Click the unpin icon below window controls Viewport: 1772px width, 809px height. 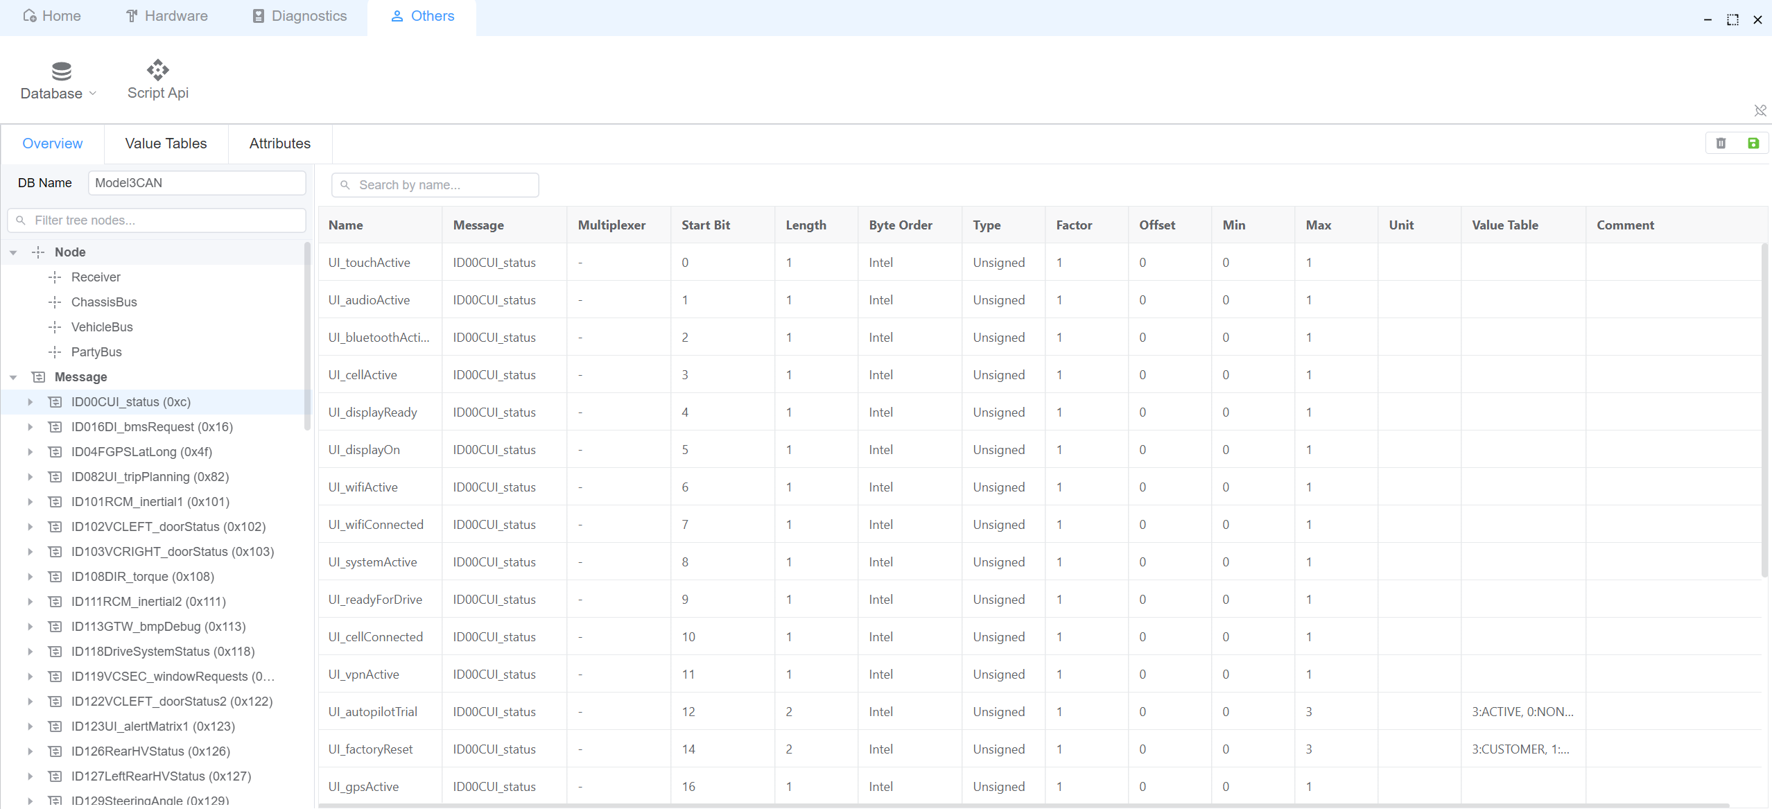1760,110
